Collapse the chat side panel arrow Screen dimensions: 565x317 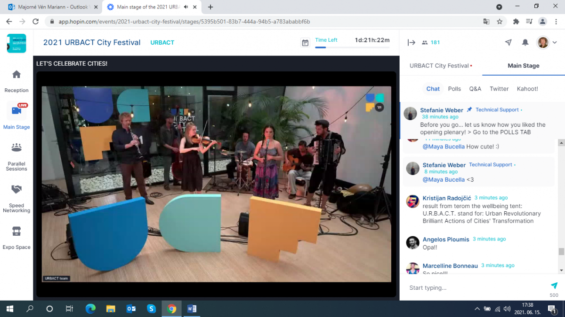[412, 42]
